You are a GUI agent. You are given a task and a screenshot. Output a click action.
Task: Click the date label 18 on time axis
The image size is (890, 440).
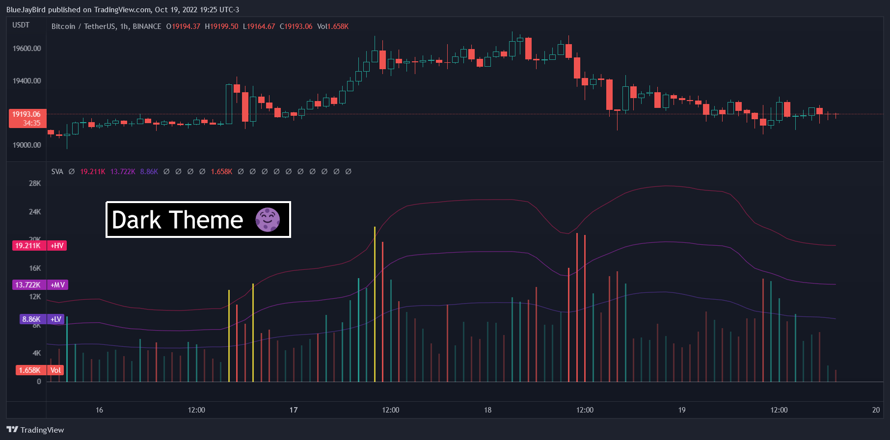(487, 410)
